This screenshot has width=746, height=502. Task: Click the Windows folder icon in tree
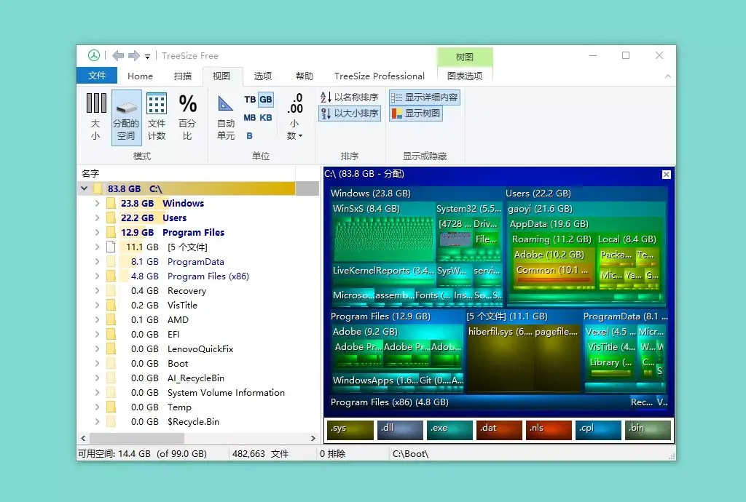click(x=111, y=203)
